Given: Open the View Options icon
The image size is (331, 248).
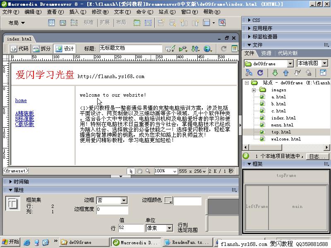Looking at the screenshot, I should click(x=234, y=49).
